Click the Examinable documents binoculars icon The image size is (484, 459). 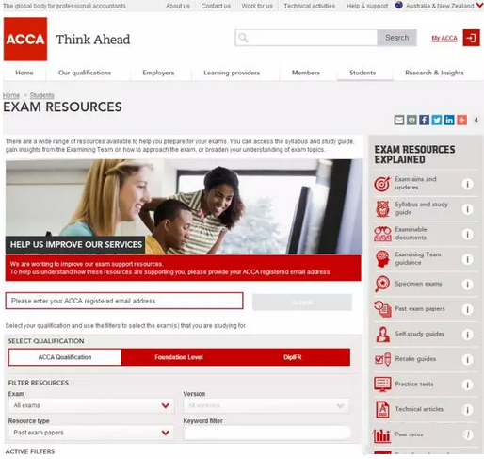pos(382,234)
